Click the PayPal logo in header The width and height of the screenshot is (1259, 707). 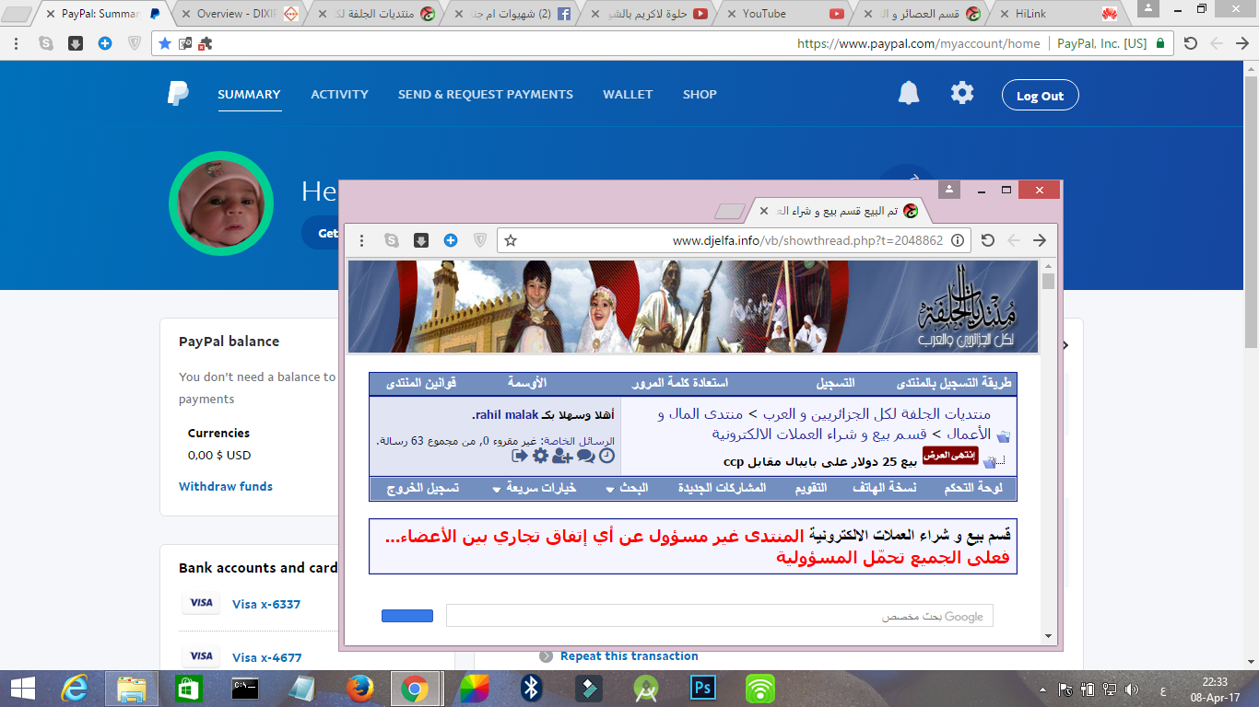178,94
